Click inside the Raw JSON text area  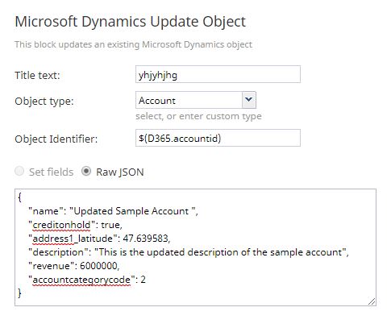coord(195,247)
